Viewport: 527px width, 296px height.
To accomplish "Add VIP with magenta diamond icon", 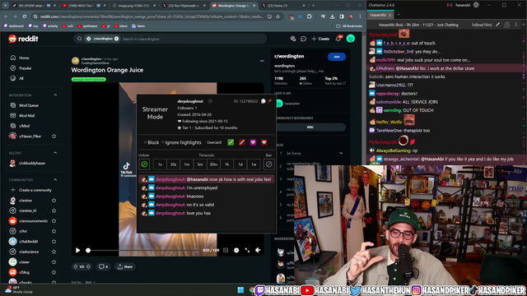I will pyautogui.click(x=253, y=142).
